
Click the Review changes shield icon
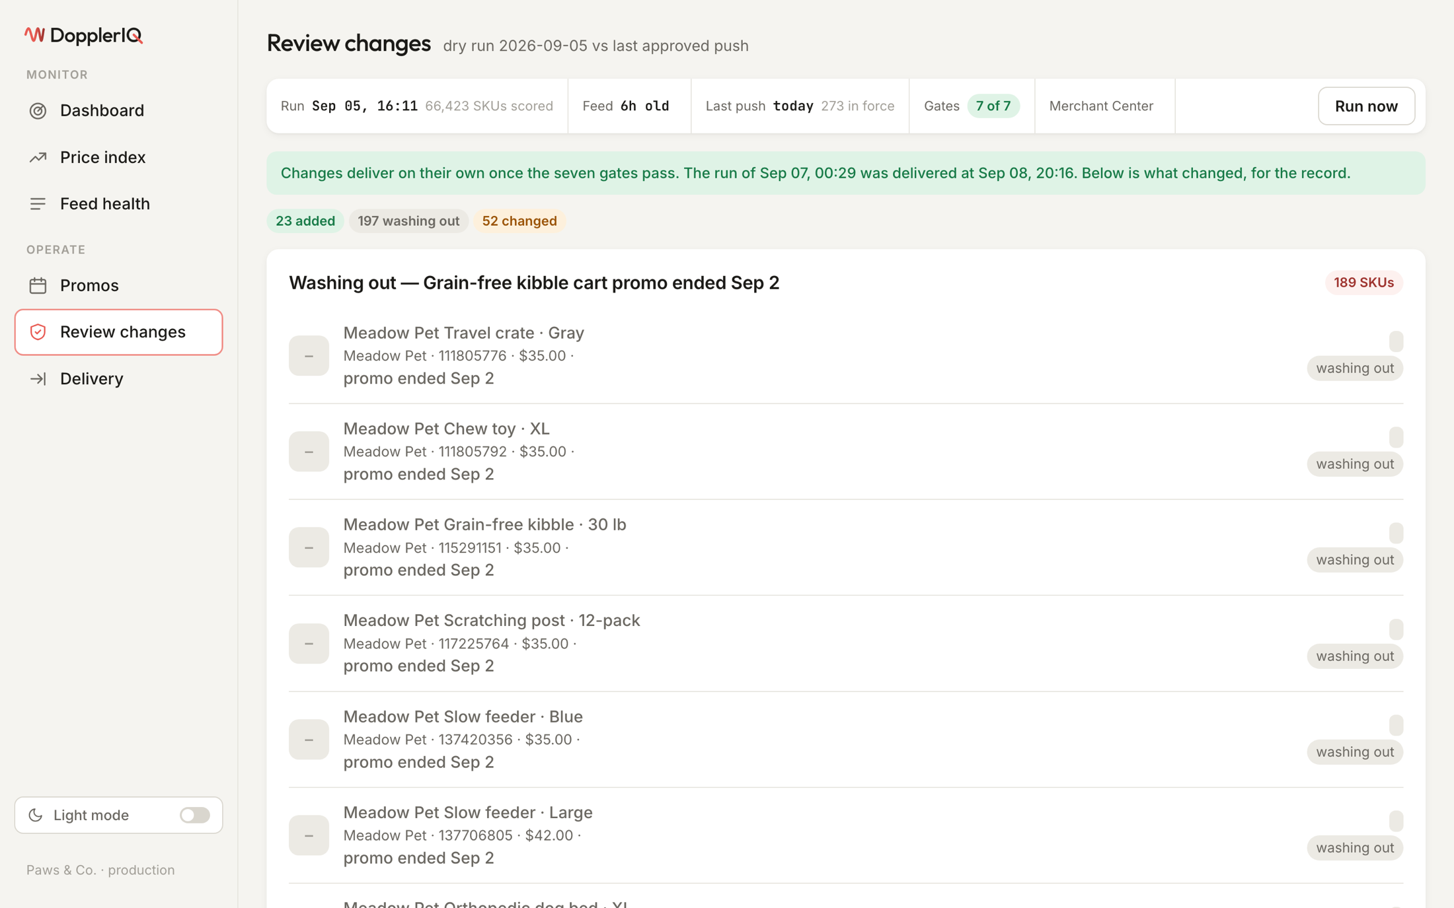point(38,332)
